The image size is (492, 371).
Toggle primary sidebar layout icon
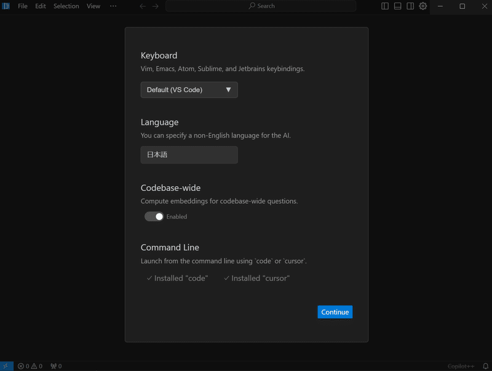pos(385,6)
